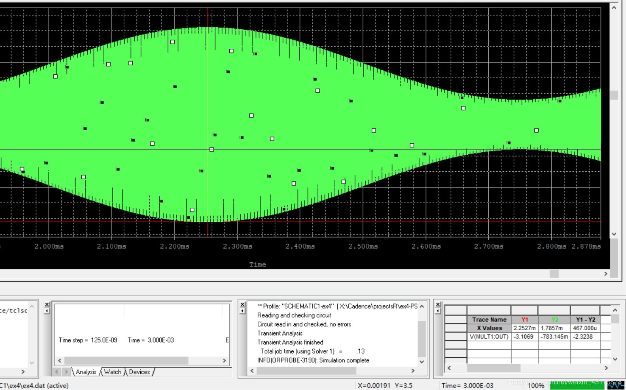Viewport: 626px width, 390px height.
Task: Click the Transient Analysis finished log line
Action: pyautogui.click(x=290, y=342)
